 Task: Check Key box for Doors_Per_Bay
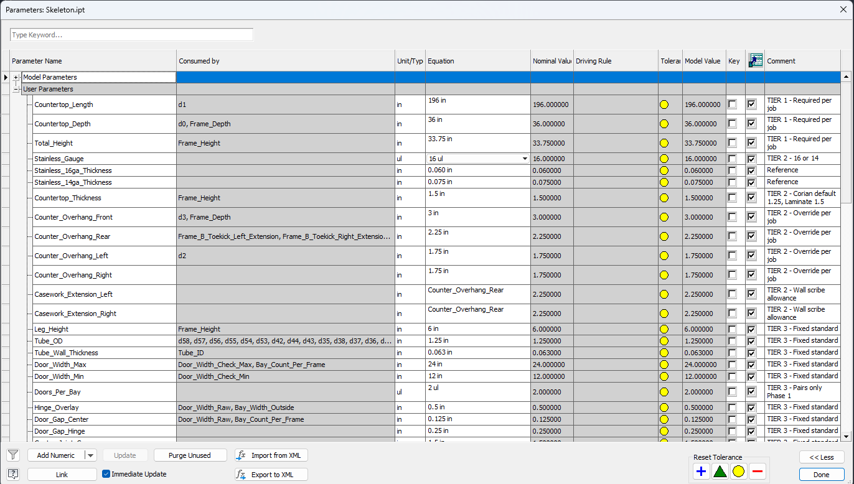[x=732, y=392]
